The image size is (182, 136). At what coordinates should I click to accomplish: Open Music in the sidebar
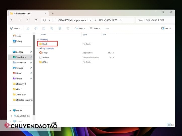(x=17, y=73)
